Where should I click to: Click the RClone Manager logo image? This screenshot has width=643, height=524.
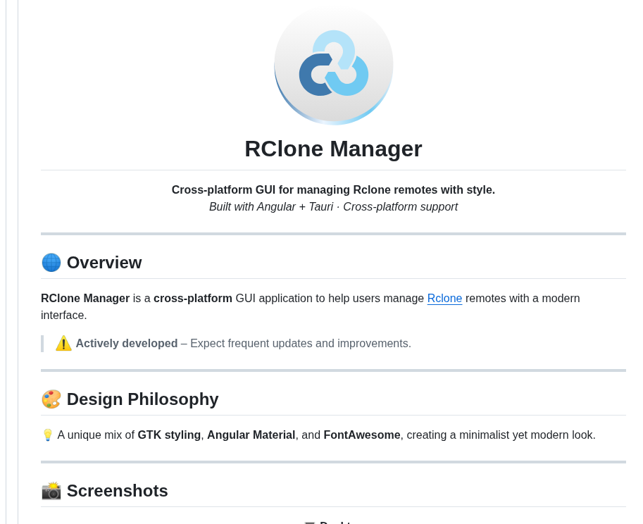point(333,65)
